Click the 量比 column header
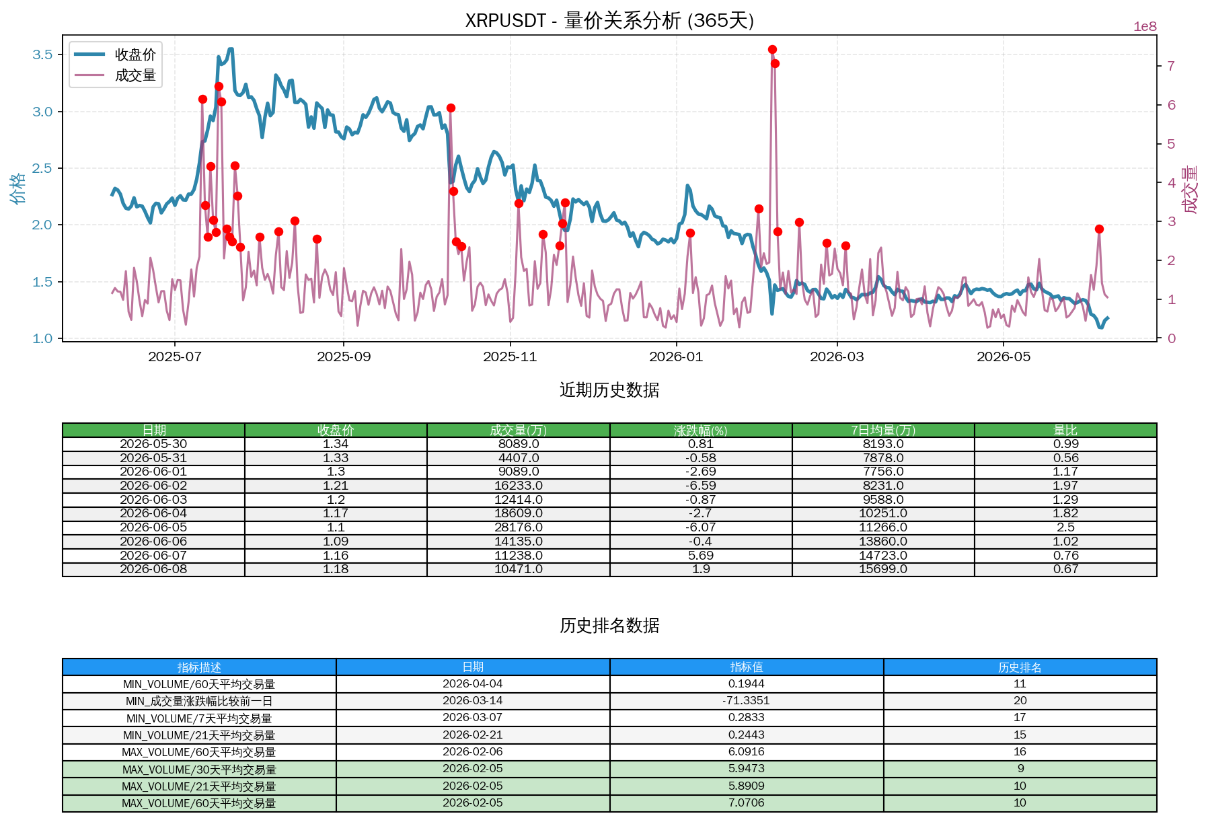1208x822 pixels. point(1065,431)
